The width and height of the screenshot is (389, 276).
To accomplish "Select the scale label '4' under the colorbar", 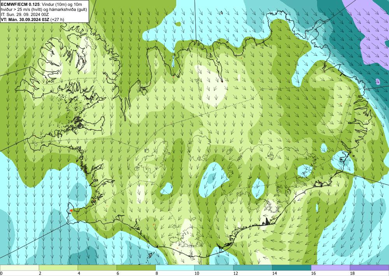I will click(x=79, y=273).
